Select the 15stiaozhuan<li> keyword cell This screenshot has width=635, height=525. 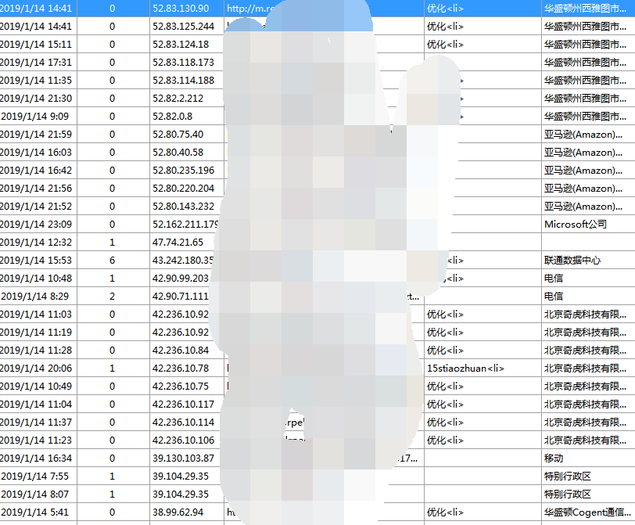click(x=465, y=369)
